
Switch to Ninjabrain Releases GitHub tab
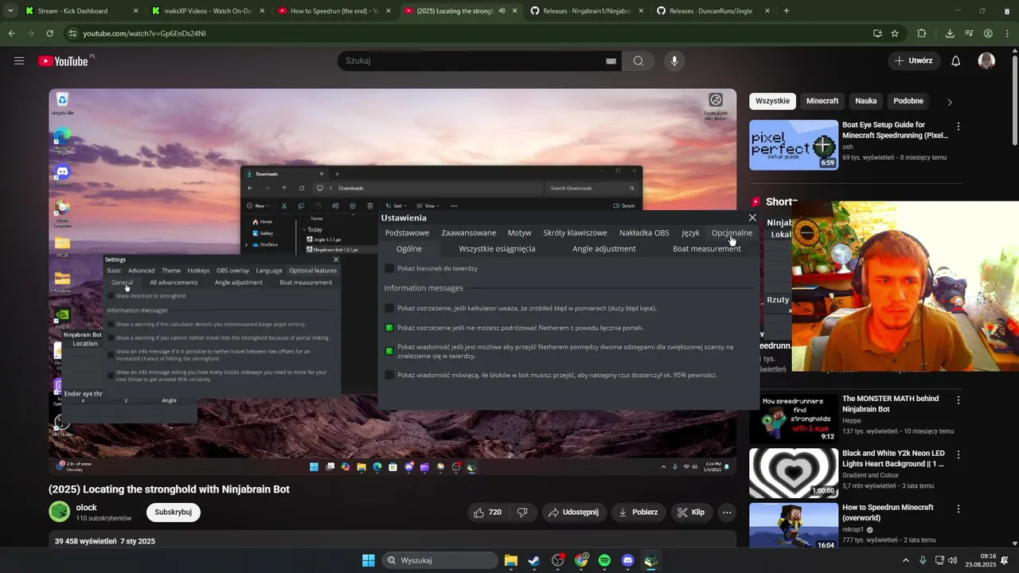pyautogui.click(x=587, y=11)
